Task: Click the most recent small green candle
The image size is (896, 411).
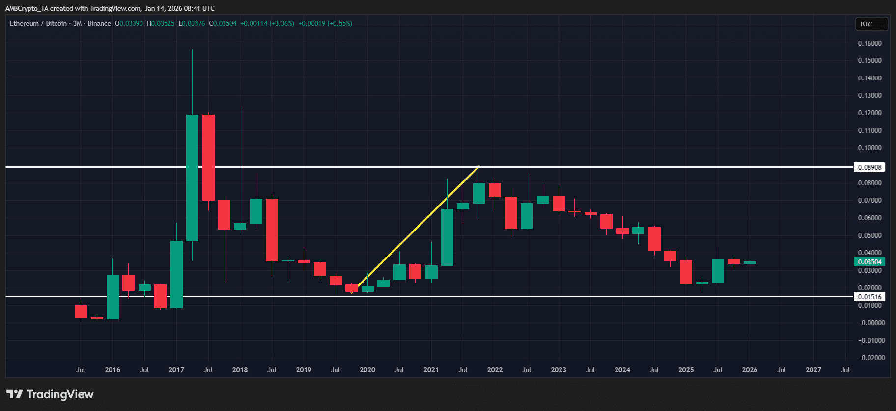Action: (750, 262)
